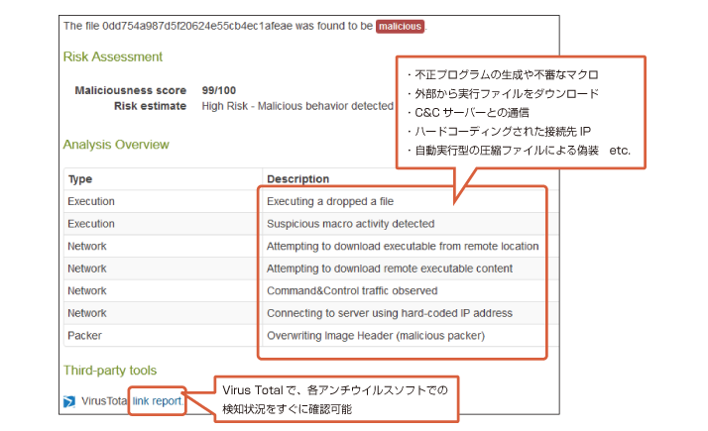Screen dimensions: 708x431
Task: Click the 99/100 maliciousness score value
Action: (x=218, y=90)
